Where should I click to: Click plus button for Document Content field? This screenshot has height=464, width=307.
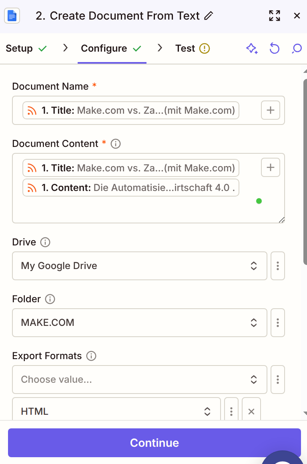tap(270, 167)
